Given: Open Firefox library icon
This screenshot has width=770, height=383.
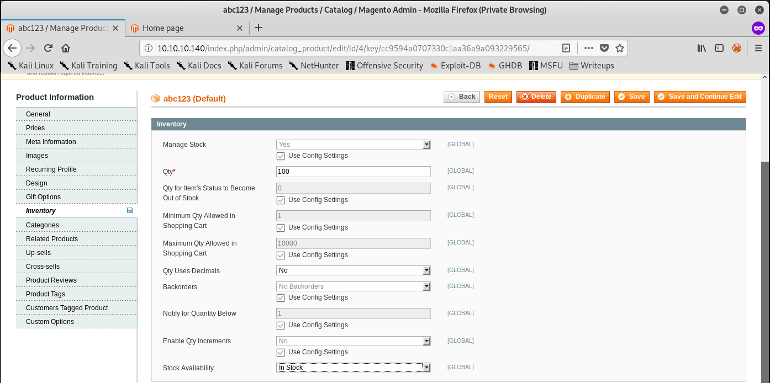Looking at the screenshot, I should pos(702,48).
